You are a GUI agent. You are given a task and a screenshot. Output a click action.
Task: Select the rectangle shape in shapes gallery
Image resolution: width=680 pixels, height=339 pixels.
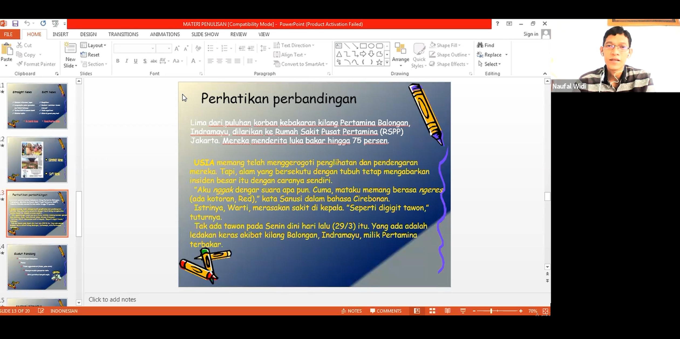[363, 46]
